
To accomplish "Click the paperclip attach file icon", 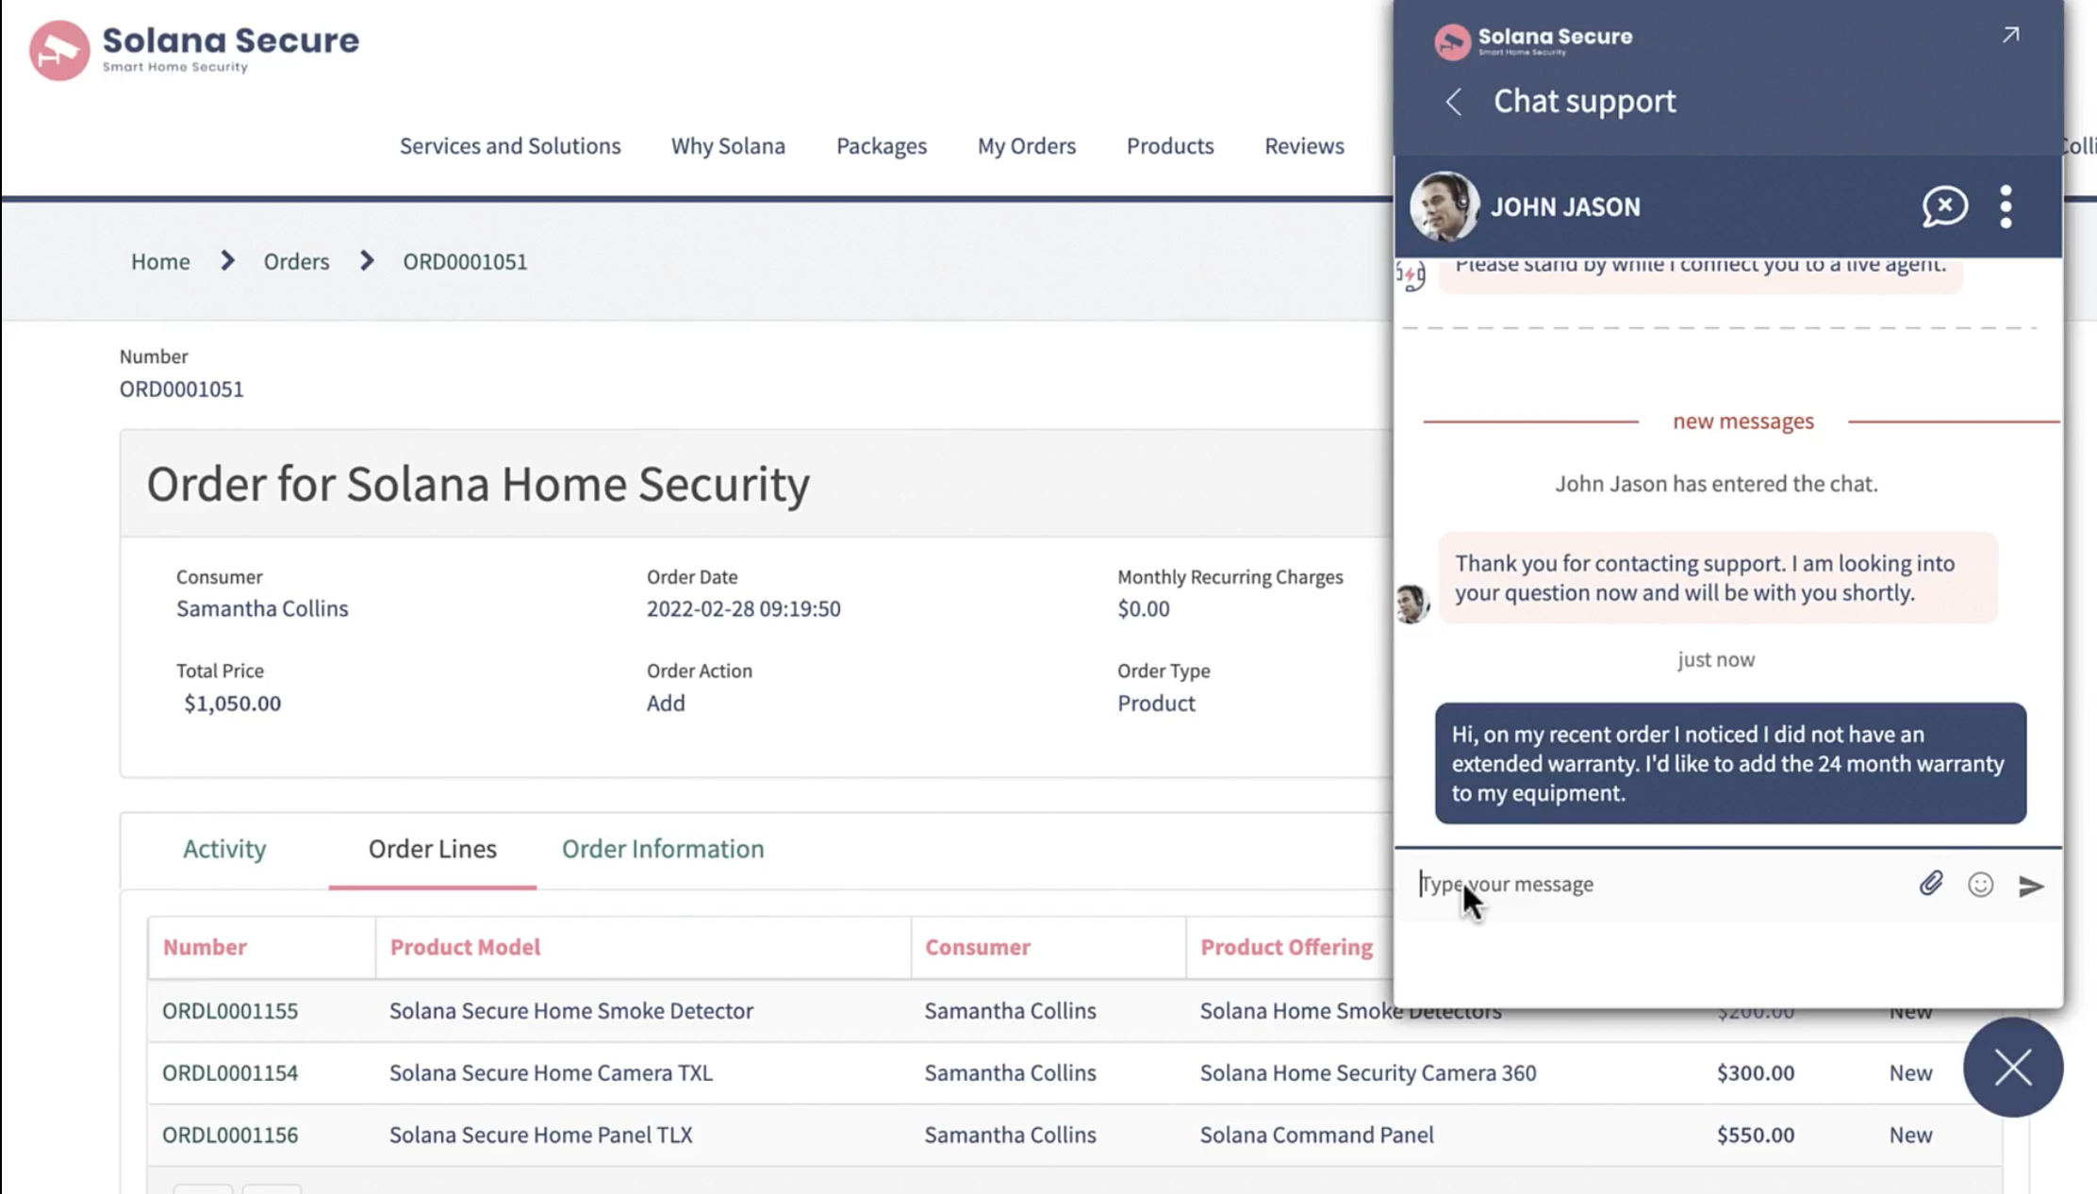I will pos(1930,884).
